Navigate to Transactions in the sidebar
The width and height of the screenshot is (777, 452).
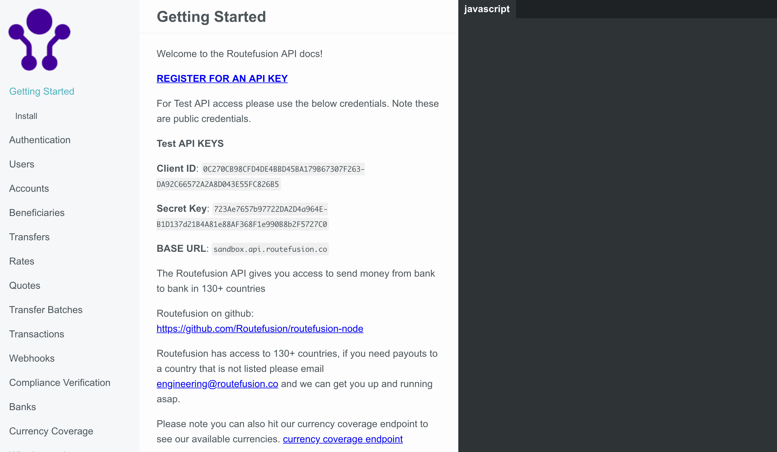click(37, 334)
